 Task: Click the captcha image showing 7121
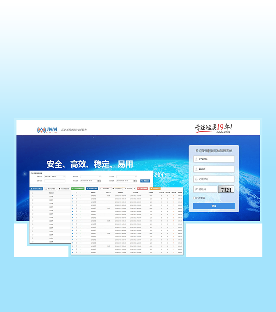click(226, 189)
